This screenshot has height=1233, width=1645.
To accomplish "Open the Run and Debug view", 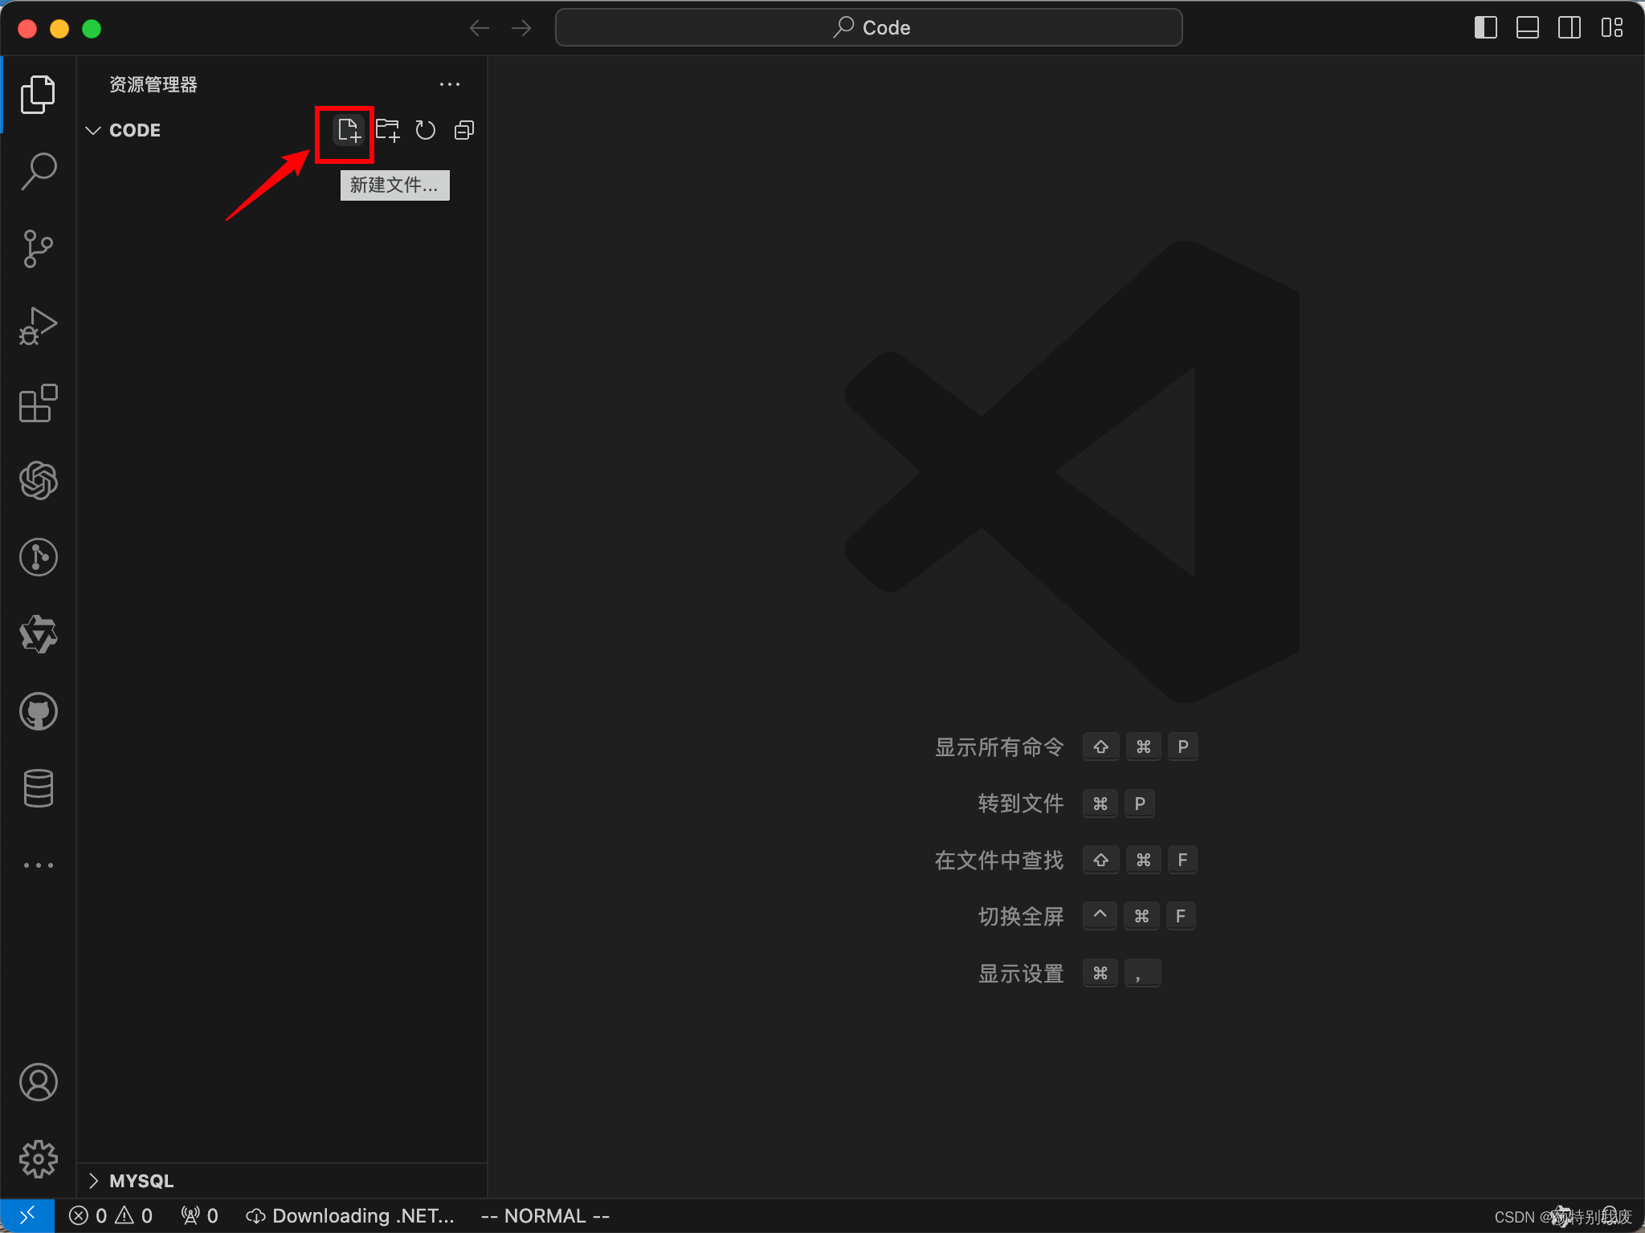I will [x=38, y=326].
